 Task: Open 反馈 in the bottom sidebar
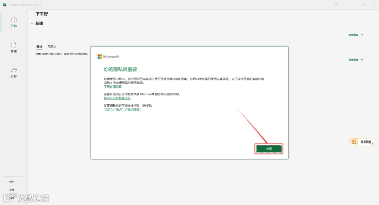click(12, 190)
